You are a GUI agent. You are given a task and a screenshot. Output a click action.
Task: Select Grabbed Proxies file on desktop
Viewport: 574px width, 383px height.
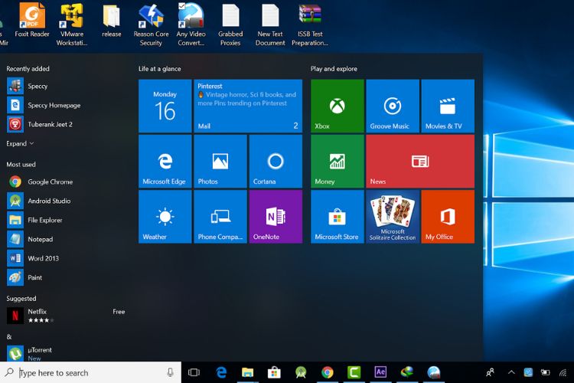pos(230,25)
